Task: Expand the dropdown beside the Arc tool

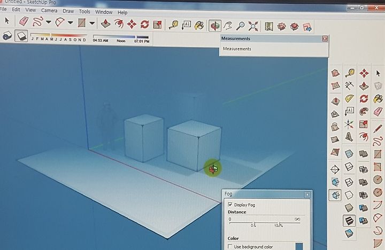Action: point(70,22)
